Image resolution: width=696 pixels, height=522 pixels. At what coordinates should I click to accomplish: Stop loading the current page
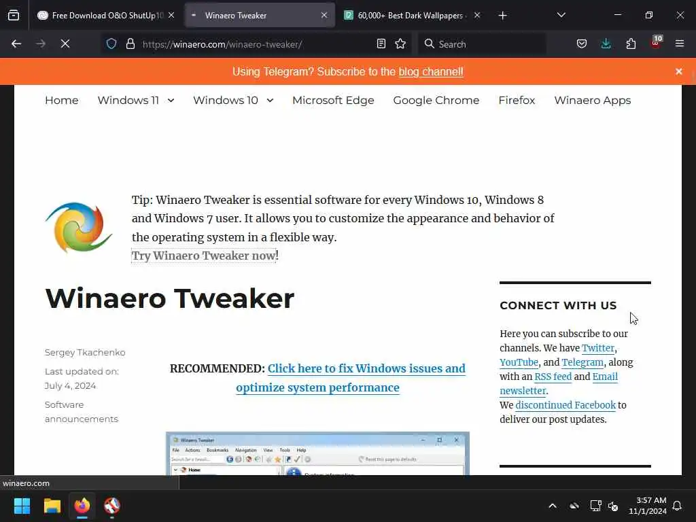(x=65, y=44)
